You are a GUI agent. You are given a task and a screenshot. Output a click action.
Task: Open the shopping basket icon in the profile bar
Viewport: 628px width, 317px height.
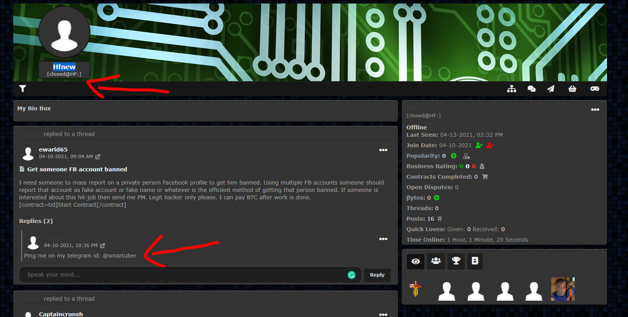click(572, 89)
